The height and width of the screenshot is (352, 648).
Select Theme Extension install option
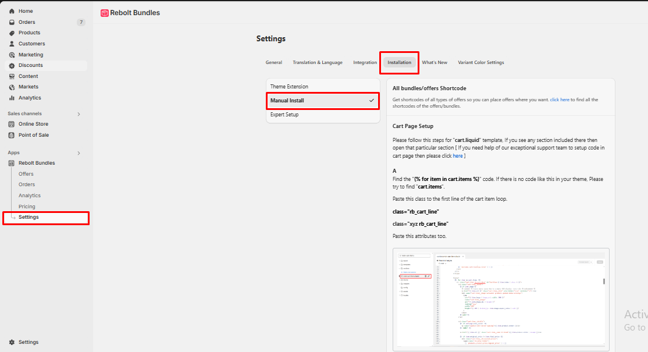(x=323, y=86)
